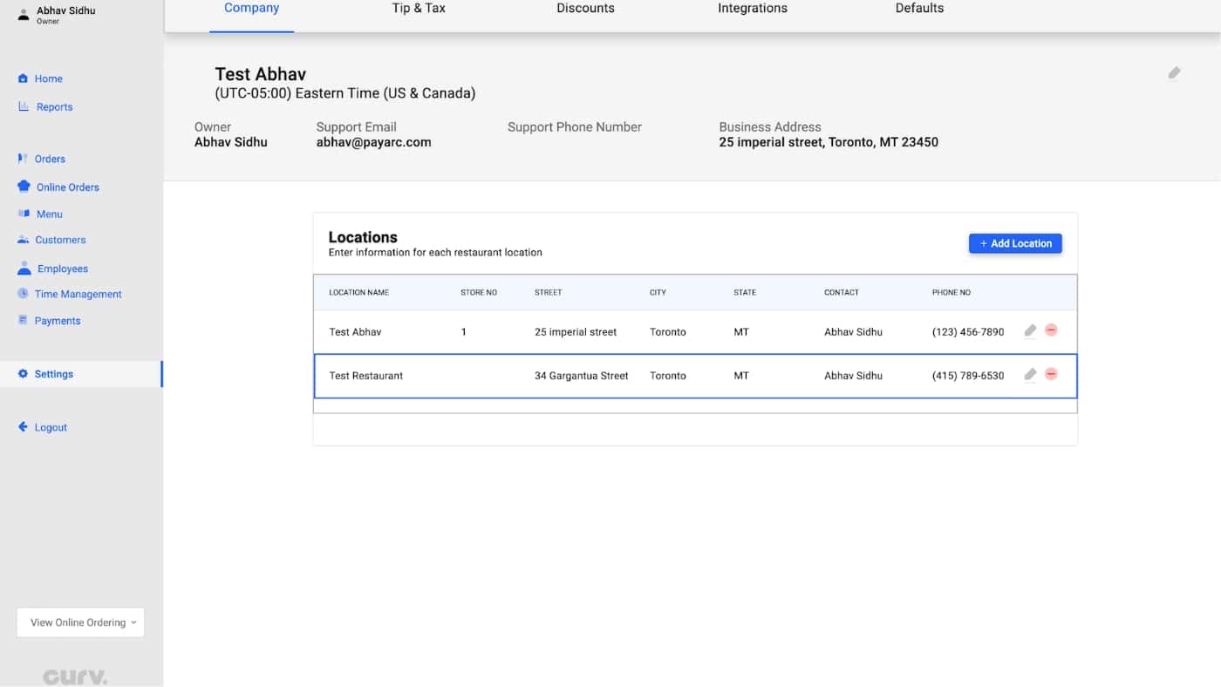The width and height of the screenshot is (1221, 687).
Task: Select the Test Abhav location name cell
Action: click(x=355, y=332)
